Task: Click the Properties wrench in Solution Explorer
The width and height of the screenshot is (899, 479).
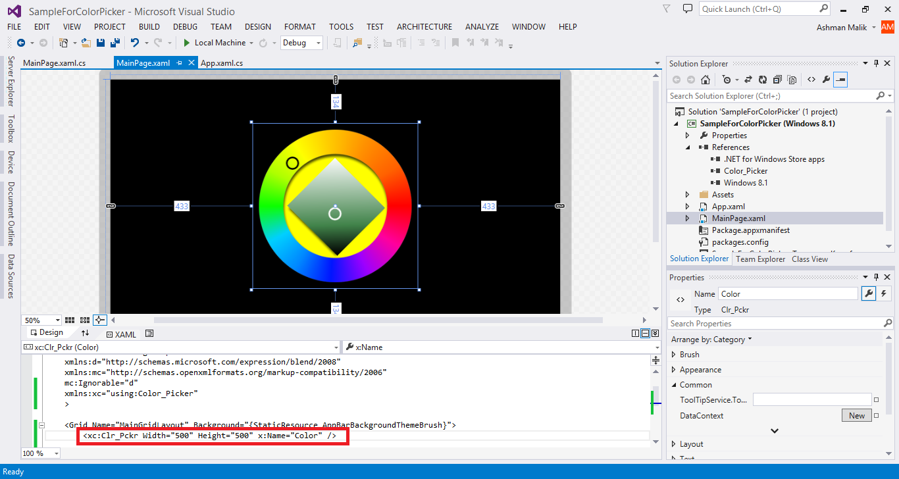Action: click(x=826, y=79)
